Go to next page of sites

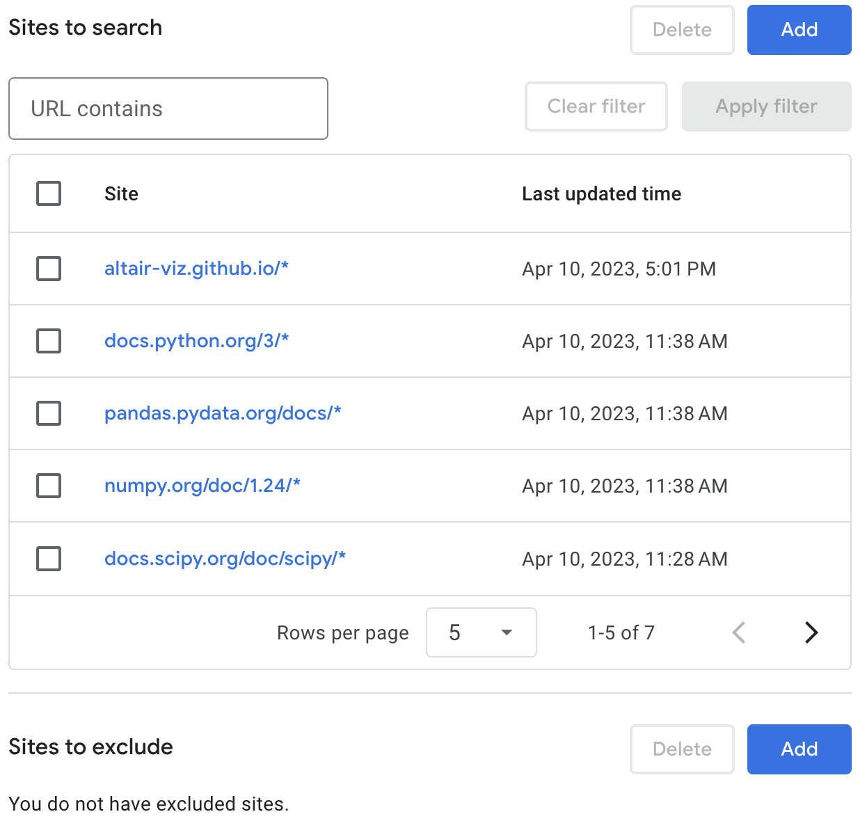coord(811,632)
